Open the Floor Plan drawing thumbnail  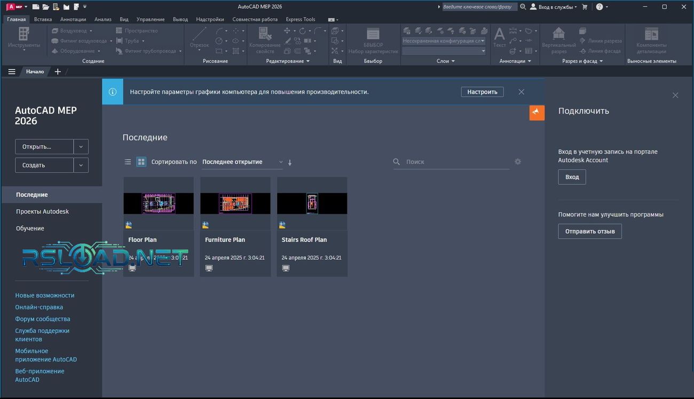pos(158,203)
